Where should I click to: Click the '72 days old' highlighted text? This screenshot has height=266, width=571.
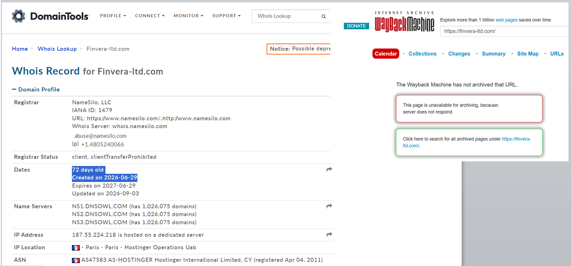click(x=88, y=170)
